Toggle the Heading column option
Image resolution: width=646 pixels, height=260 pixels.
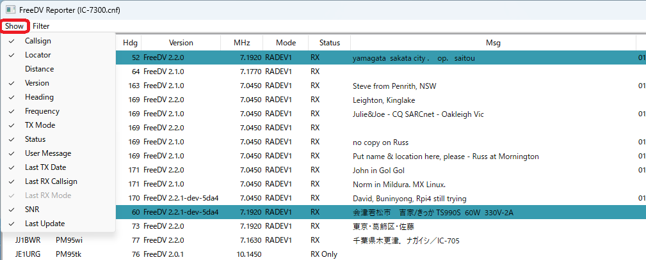[58, 97]
